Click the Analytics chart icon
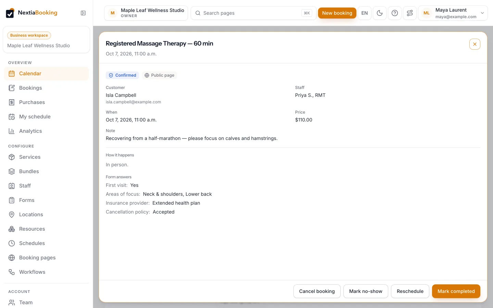The height and width of the screenshot is (308, 493). (x=12, y=131)
